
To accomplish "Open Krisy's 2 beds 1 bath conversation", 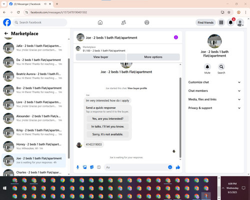I will coord(34,132).
